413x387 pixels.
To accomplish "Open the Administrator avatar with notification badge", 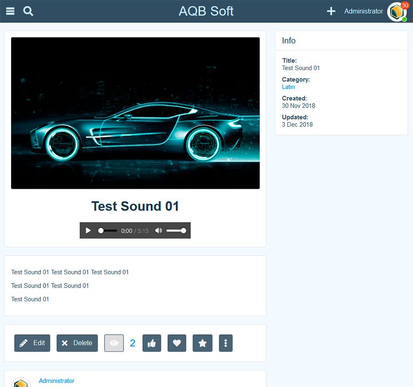I will (396, 11).
